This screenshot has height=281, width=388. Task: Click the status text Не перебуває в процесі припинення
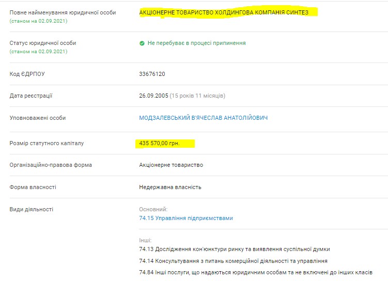pos(196,43)
